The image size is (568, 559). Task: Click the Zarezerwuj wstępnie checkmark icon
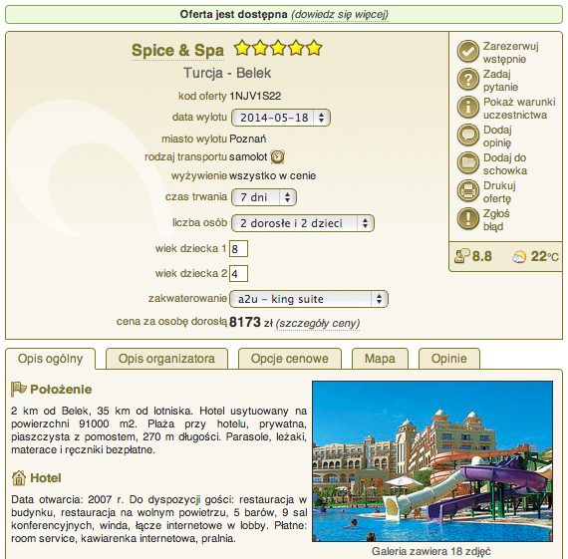[x=467, y=52]
